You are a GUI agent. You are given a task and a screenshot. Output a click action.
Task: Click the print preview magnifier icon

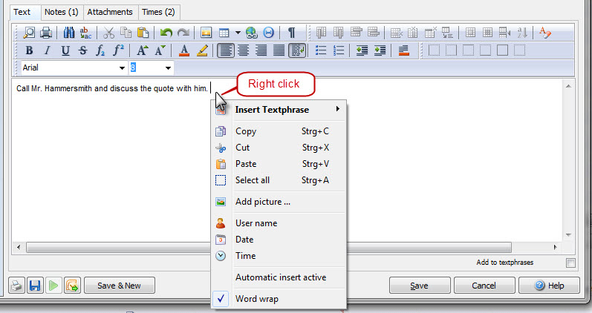click(28, 33)
